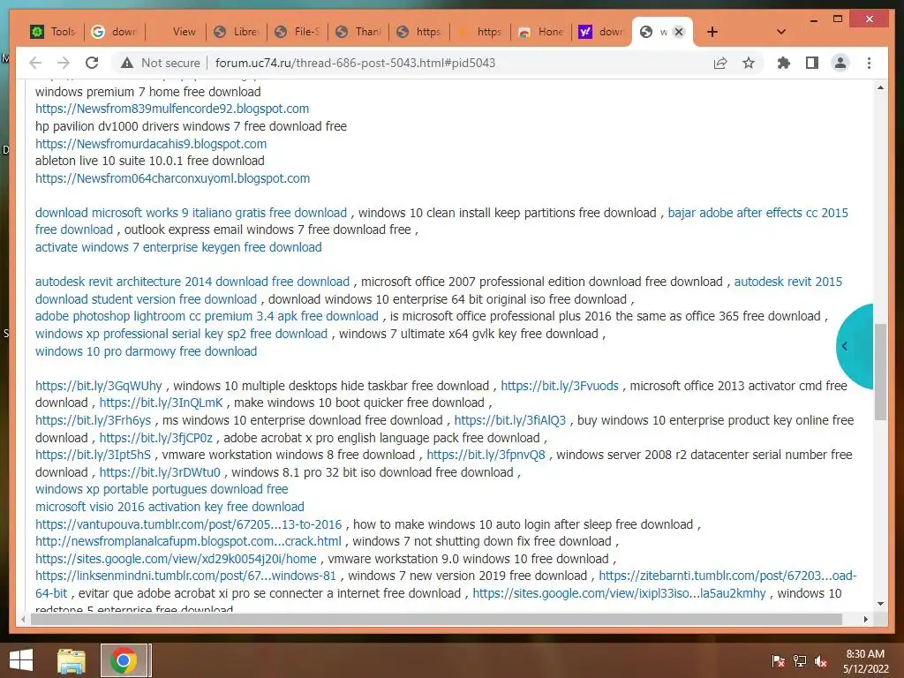Open the bit.ly/3Fvuods link
904x678 pixels.
559,386
